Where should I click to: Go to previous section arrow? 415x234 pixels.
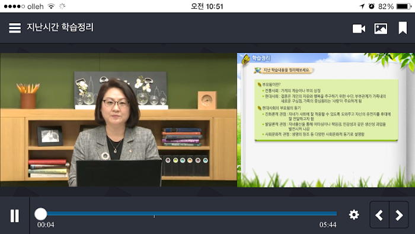click(x=379, y=215)
